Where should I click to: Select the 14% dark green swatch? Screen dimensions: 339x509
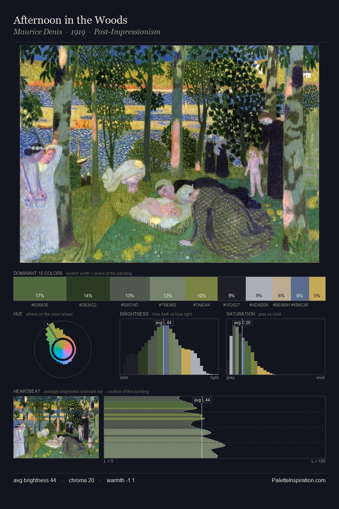click(88, 289)
